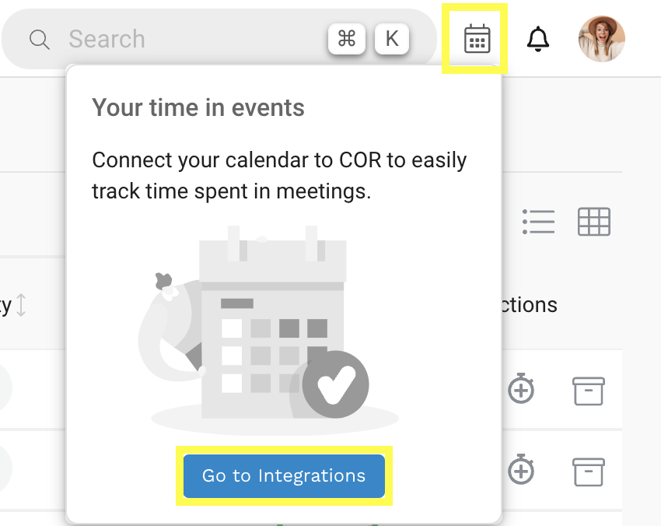Viewport: 661px width, 526px height.
Task: Click the K shortcut key badge
Action: 392,39
